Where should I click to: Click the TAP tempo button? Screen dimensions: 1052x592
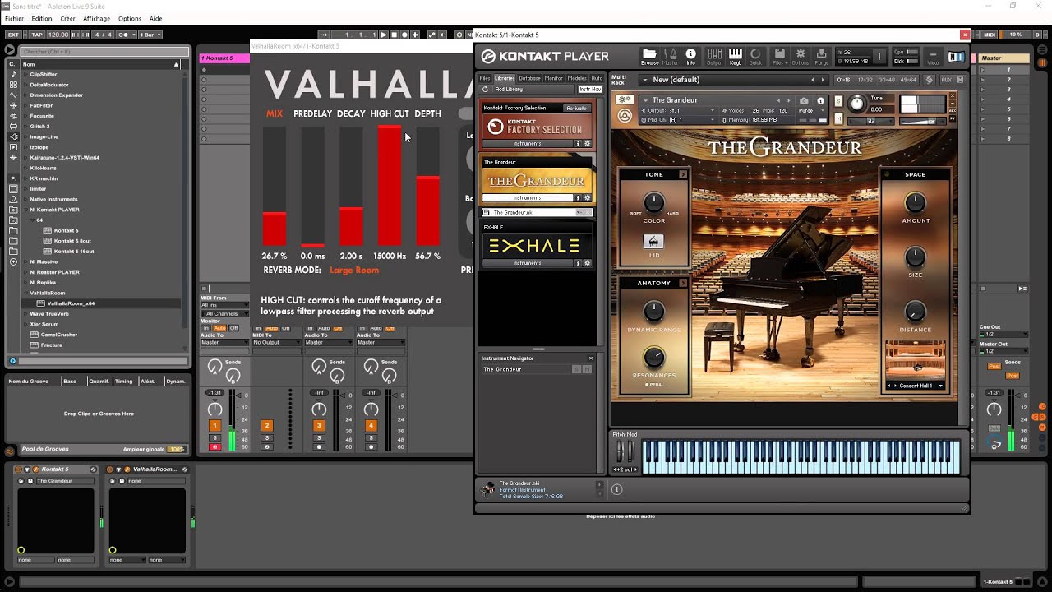pos(36,35)
